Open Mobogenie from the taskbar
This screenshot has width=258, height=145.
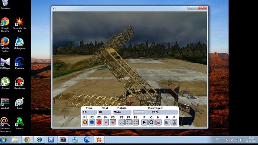coord(75,140)
